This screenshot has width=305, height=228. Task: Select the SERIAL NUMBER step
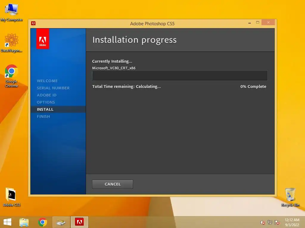pos(53,88)
